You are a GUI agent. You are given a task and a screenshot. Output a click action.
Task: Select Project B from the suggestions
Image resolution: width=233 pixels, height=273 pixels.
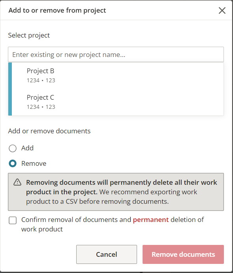116,76
